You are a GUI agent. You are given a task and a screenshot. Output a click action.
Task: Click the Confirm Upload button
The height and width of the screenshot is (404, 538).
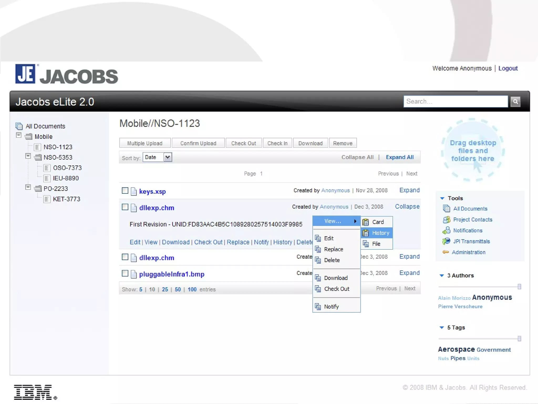[x=198, y=143]
